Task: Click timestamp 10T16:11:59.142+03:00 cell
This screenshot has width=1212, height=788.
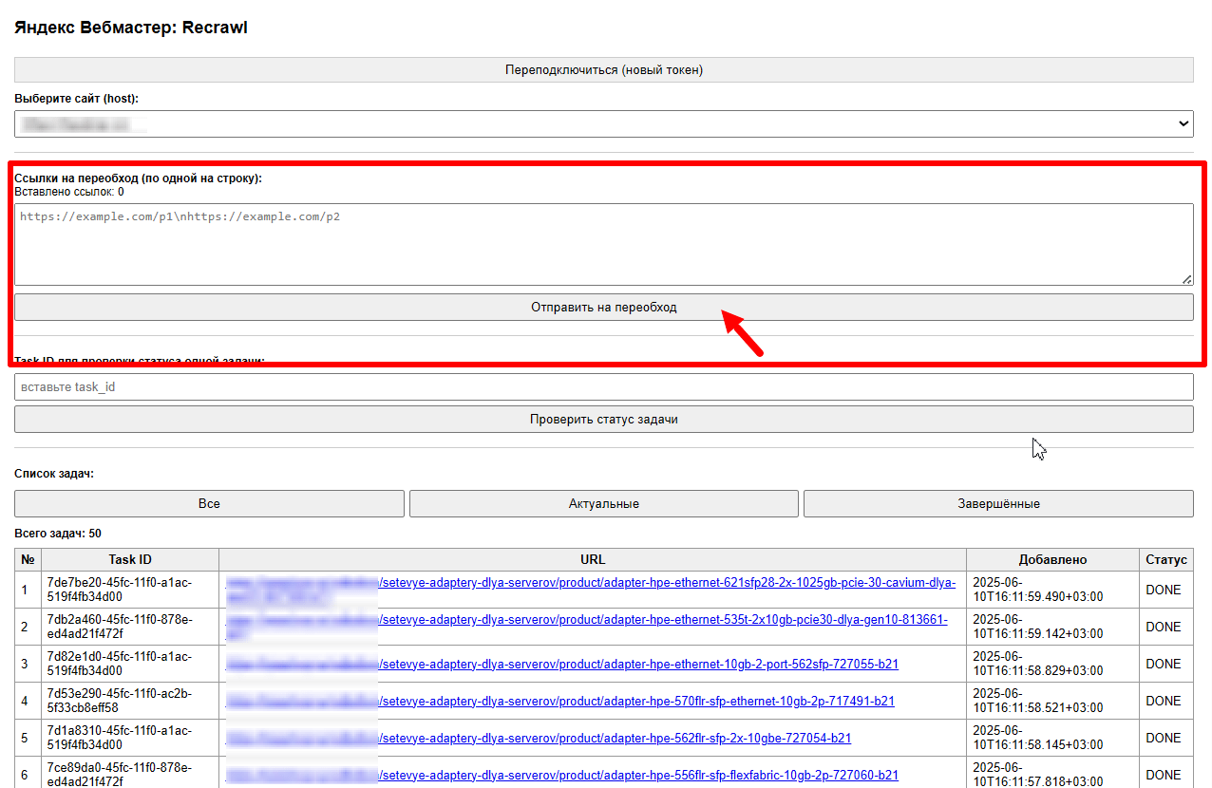Action: coord(1052,627)
